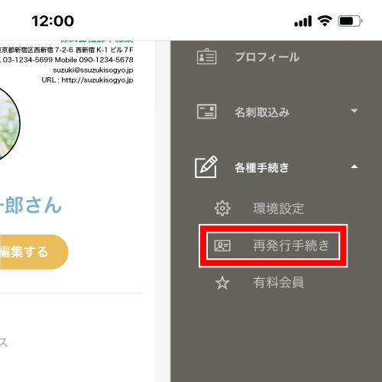Tap the cellular signal bars icon
Image resolution: width=382 pixels, height=382 pixels.
click(303, 21)
